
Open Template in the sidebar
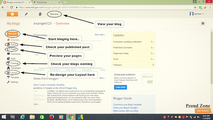click(13, 77)
